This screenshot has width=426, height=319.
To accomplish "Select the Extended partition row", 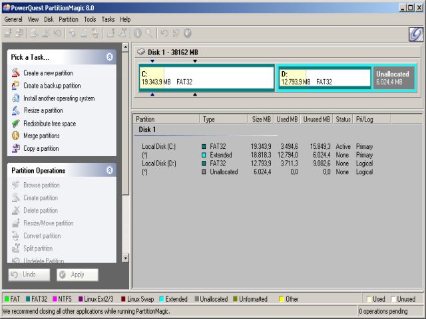I will pyautogui.click(x=258, y=155).
